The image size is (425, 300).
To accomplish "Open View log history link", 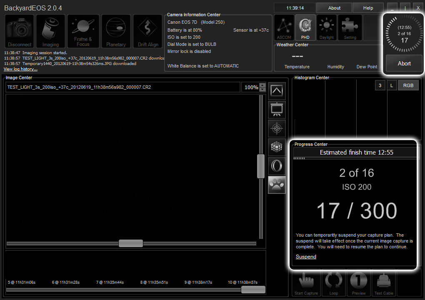I will 20,69.
